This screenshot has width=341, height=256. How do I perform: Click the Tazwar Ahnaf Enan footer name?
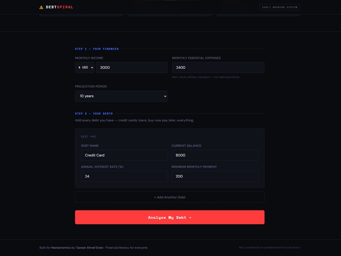click(x=90, y=248)
